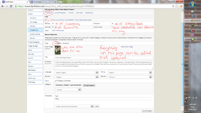Set status to In-Progress

(55, 81)
